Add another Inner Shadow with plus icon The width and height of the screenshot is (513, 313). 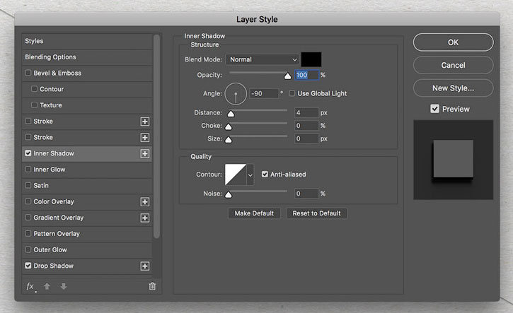point(145,153)
